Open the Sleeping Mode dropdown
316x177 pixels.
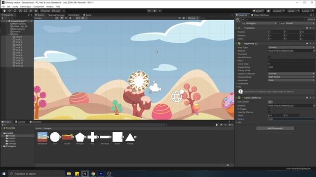(x=291, y=77)
